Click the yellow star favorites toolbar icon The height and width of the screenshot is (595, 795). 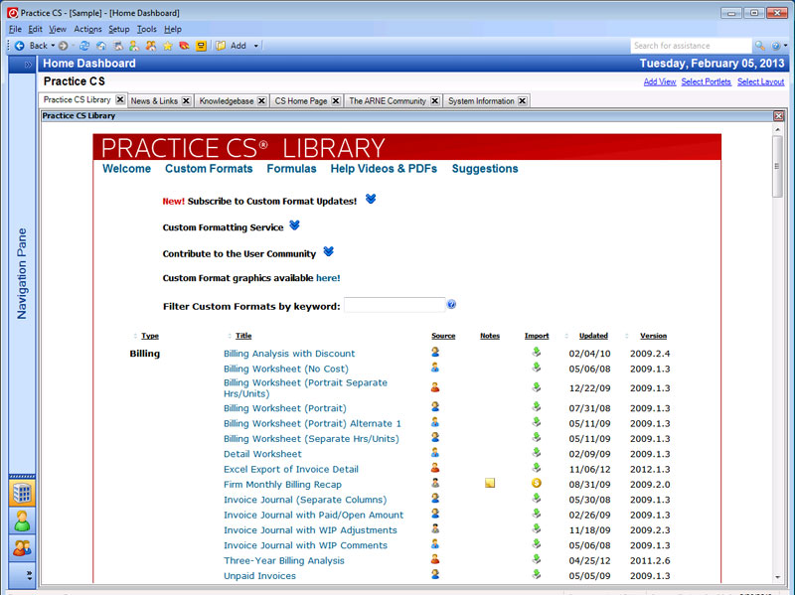point(168,46)
